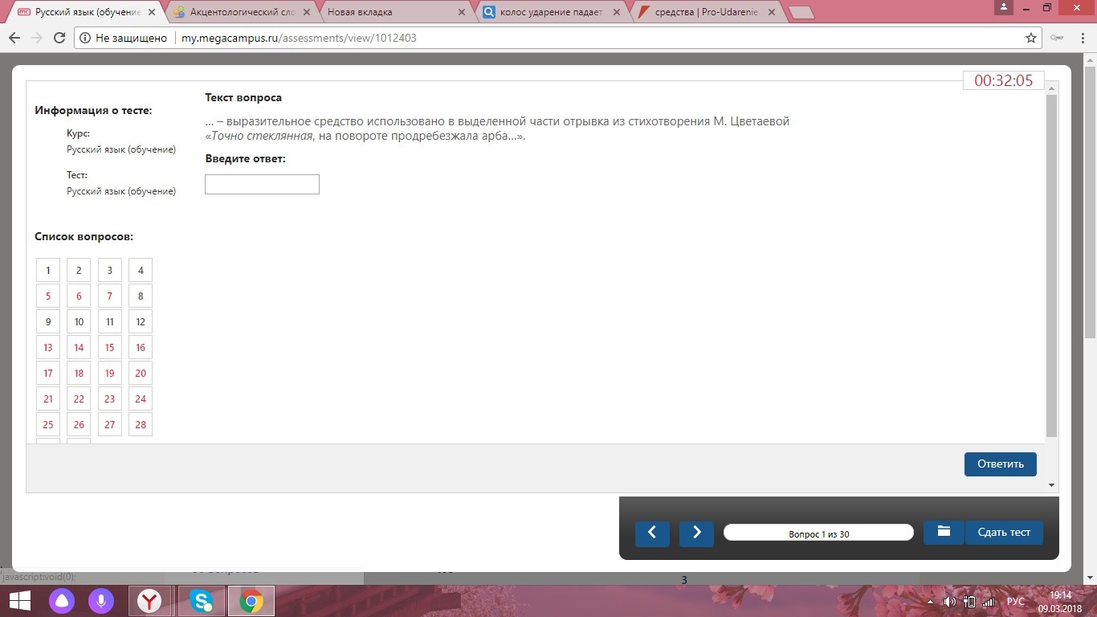Go to the next question with right arrow
This screenshot has height=617, width=1097.
(696, 533)
